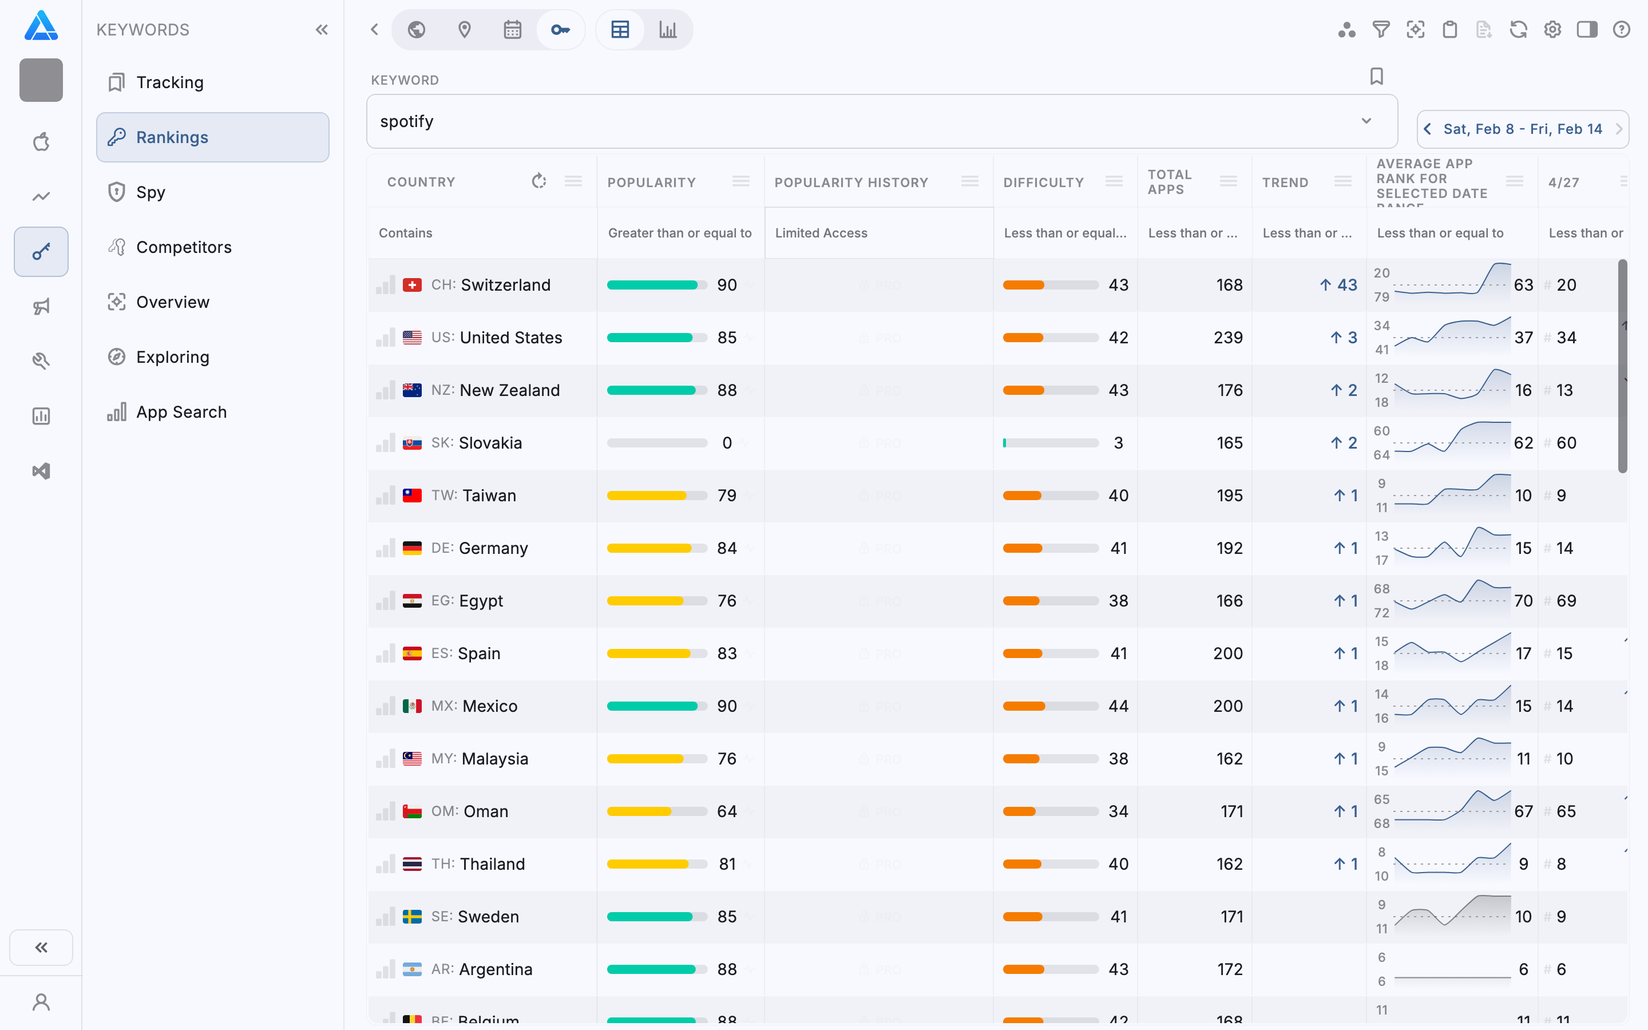1648x1030 pixels.
Task: Switch to the chart view toggle
Action: (x=667, y=29)
